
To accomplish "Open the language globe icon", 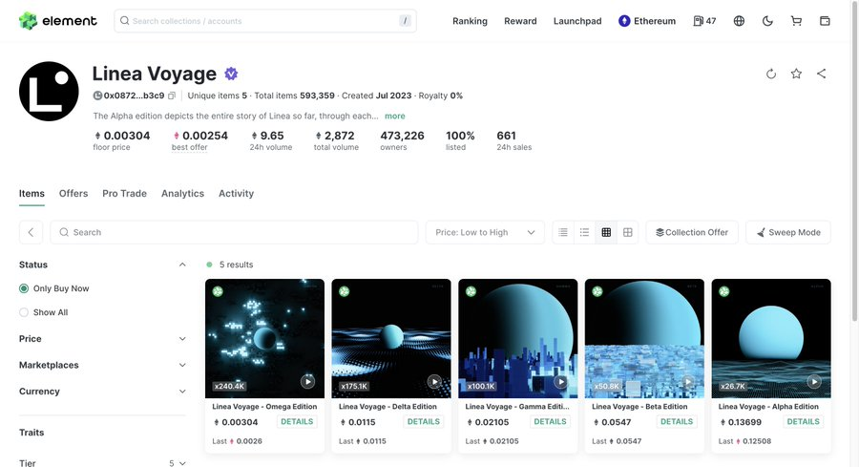I will pos(739,21).
